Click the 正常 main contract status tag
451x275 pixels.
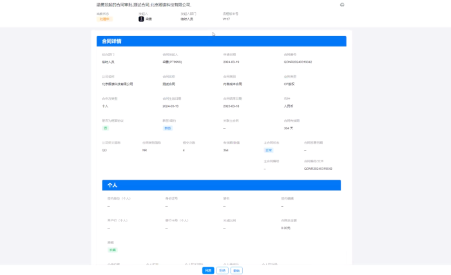268,149
